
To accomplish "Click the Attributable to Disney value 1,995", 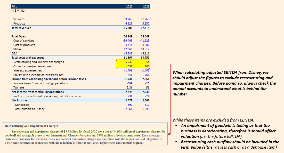I will [x=145, y=109].
